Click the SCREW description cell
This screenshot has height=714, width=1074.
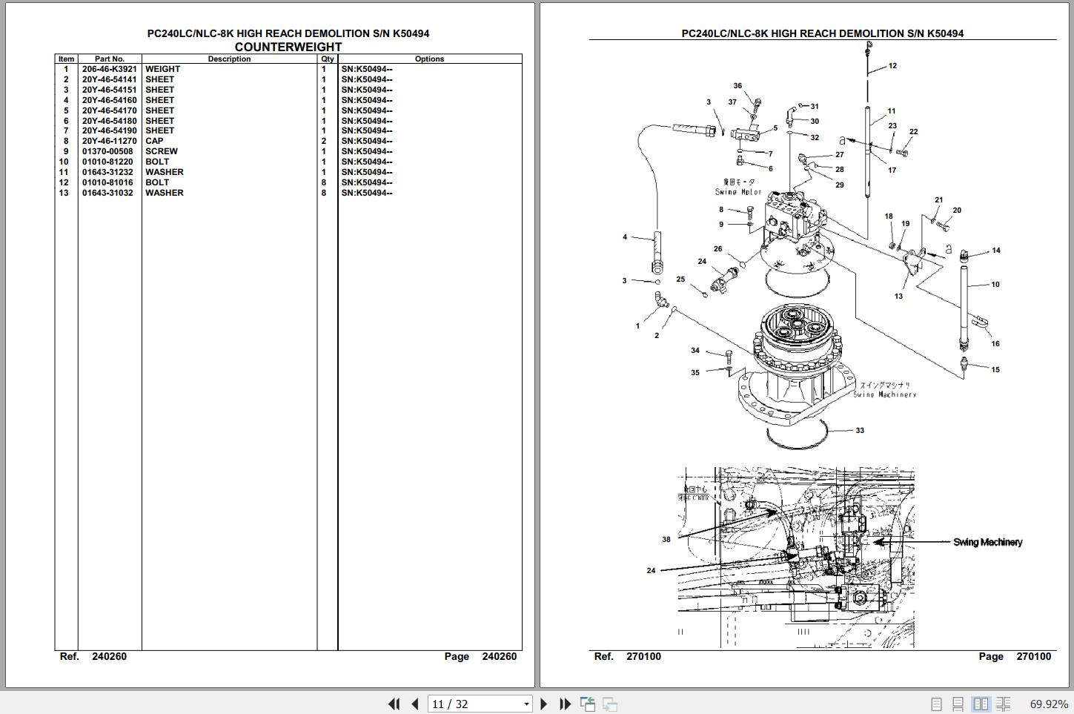click(162, 151)
